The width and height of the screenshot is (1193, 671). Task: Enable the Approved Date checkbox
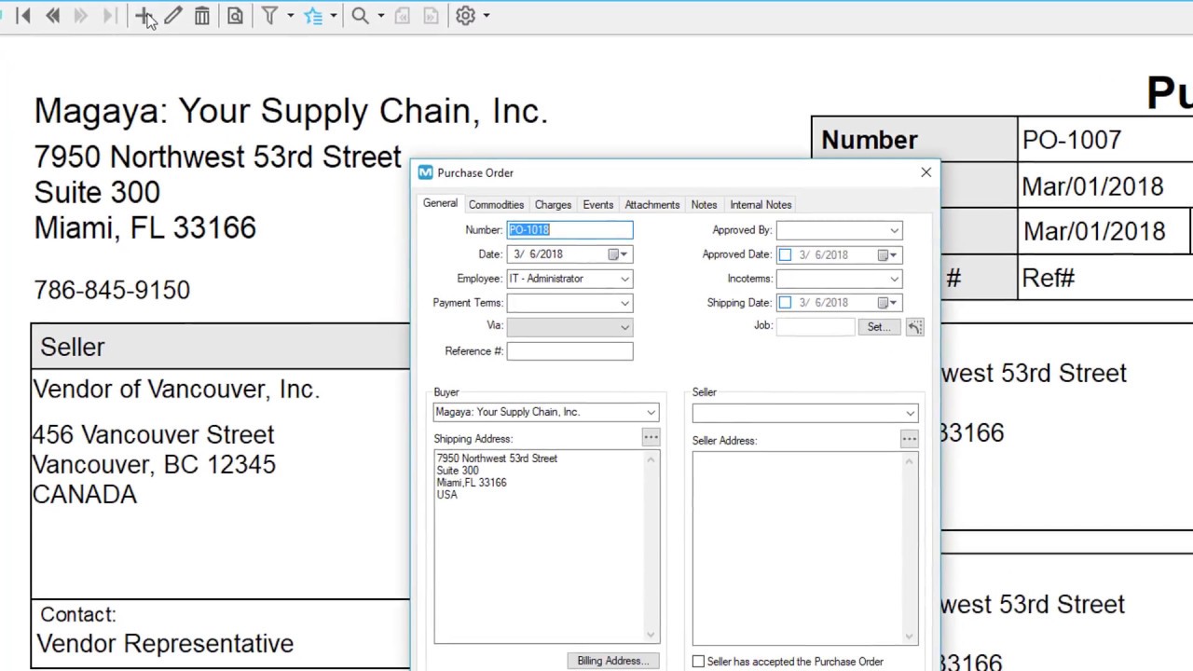785,254
